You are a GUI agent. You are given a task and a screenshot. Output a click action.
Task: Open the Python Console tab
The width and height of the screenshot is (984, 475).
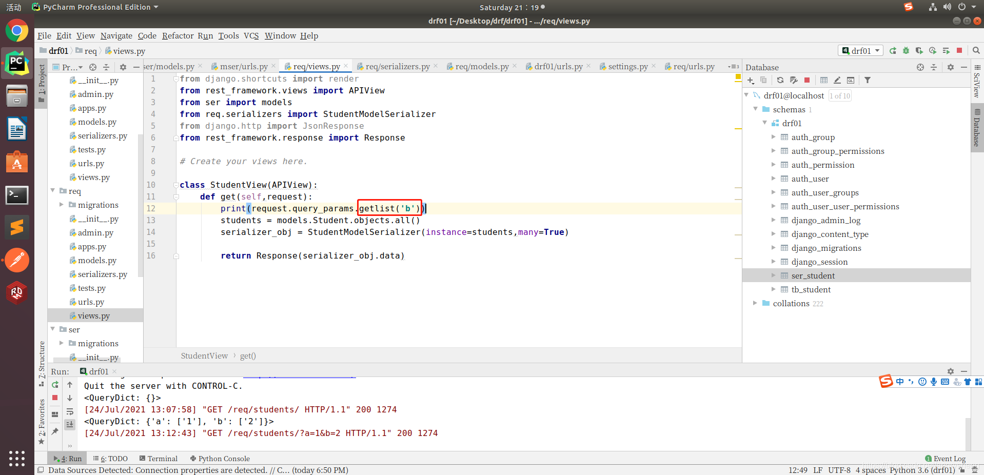coord(220,459)
